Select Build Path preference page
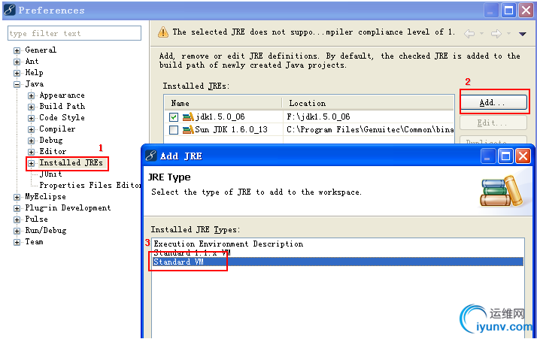The height and width of the screenshot is (339, 537). coord(62,106)
